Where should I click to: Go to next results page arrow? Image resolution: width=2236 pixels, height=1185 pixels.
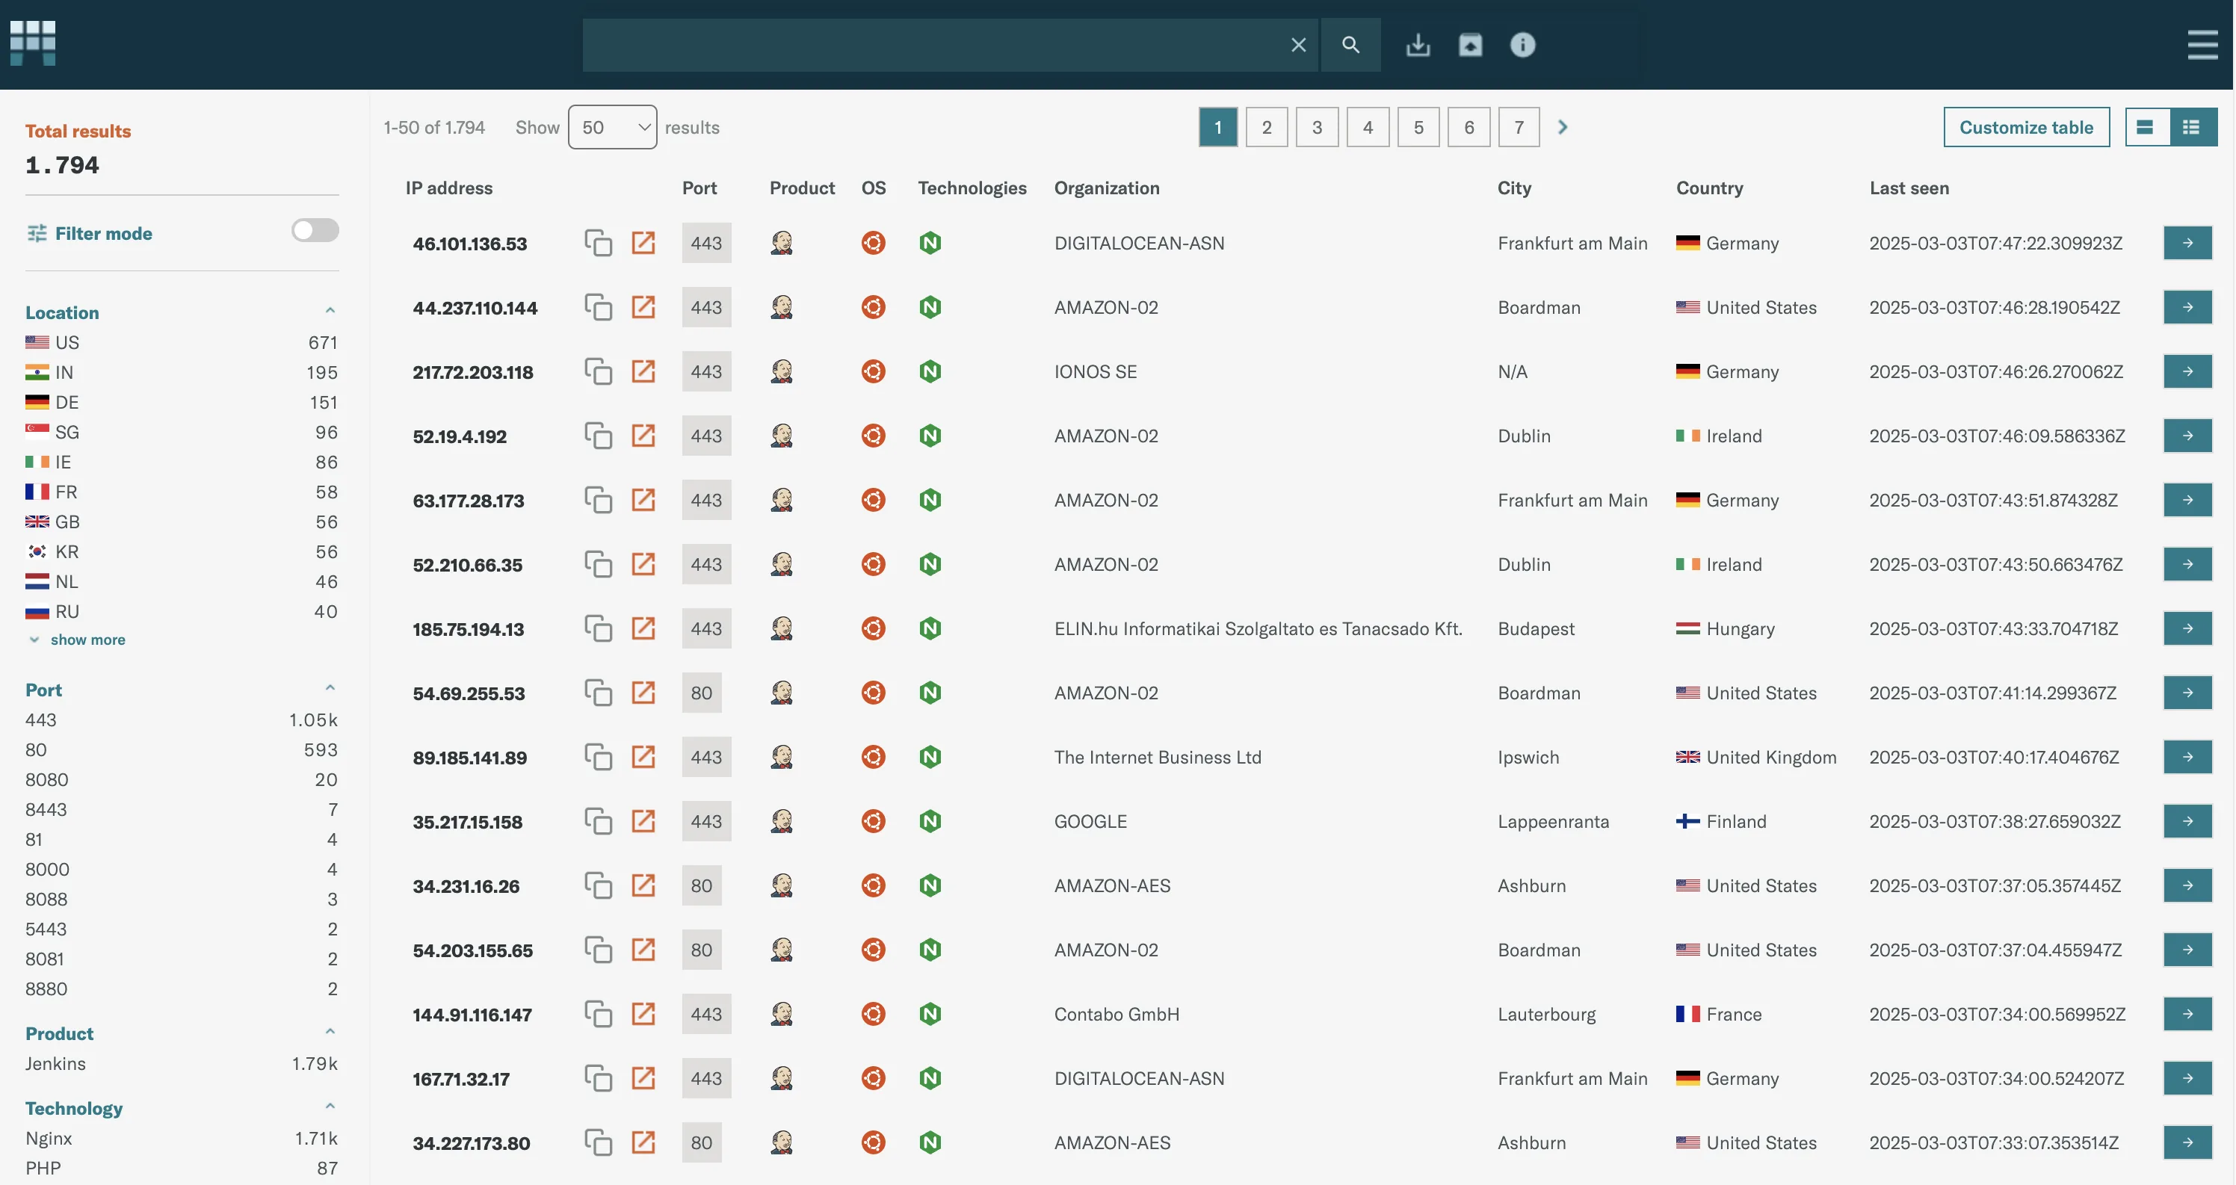coord(1563,128)
